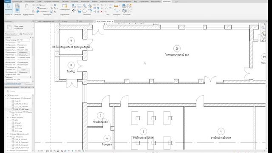Click the first Изменить button in the Графика section
272x153 pixels.
pyautogui.click(x=23, y=52)
